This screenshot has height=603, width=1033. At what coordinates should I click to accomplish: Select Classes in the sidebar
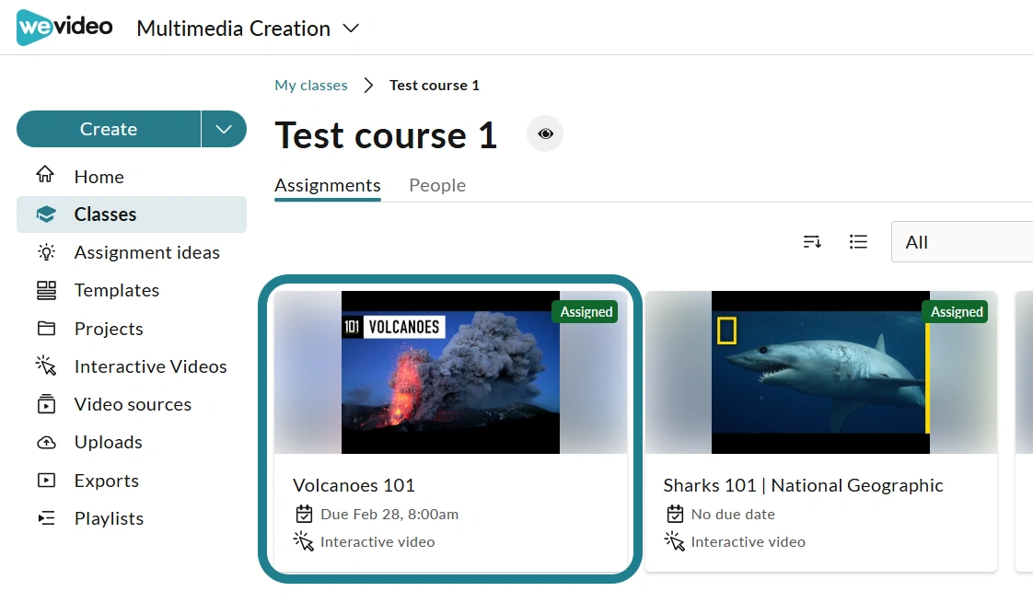pos(132,215)
